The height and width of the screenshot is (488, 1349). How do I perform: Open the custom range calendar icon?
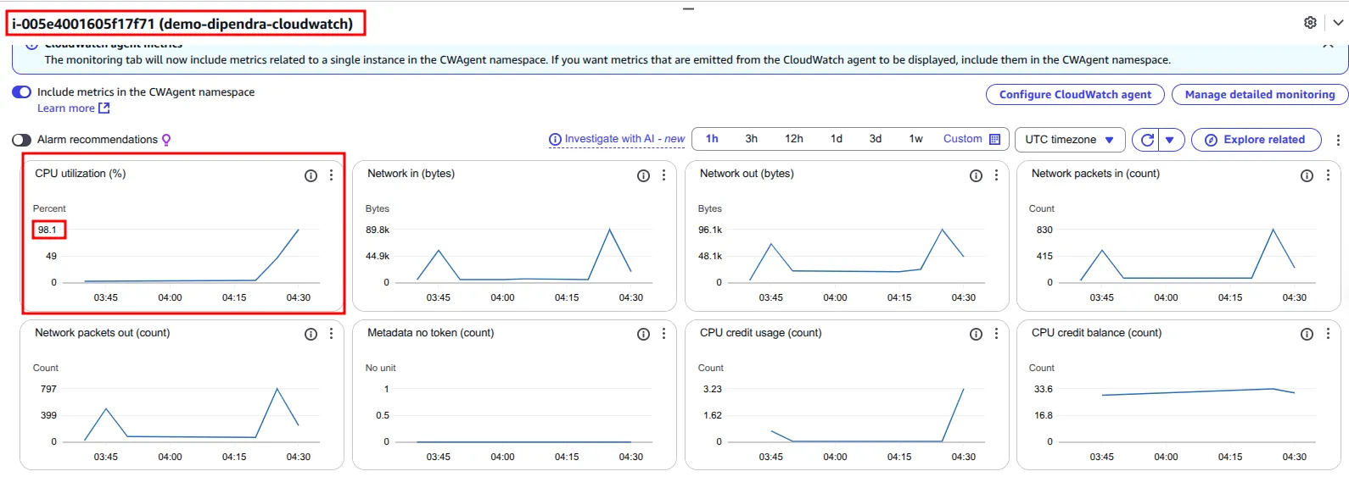[994, 139]
